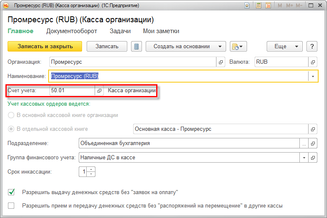327x218 pixels.
Task: Switch to the Главное tab
Action: (x=21, y=31)
